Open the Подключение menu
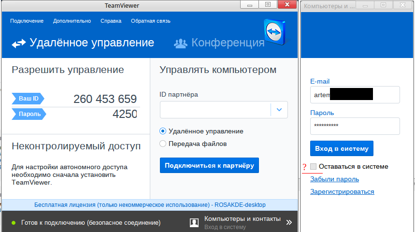415x232 pixels. [x=27, y=21]
